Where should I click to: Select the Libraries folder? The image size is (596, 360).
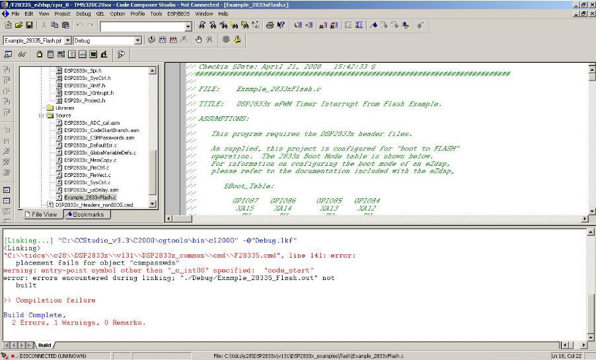coord(65,108)
